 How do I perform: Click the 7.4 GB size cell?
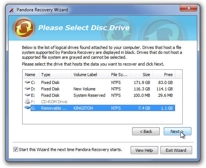[144, 108]
